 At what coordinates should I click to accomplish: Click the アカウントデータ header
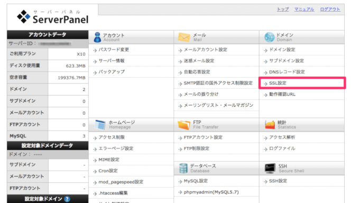[x=48, y=35]
